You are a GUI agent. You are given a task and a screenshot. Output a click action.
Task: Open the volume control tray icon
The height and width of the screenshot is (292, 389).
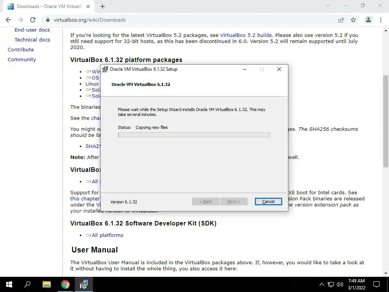[x=340, y=284]
